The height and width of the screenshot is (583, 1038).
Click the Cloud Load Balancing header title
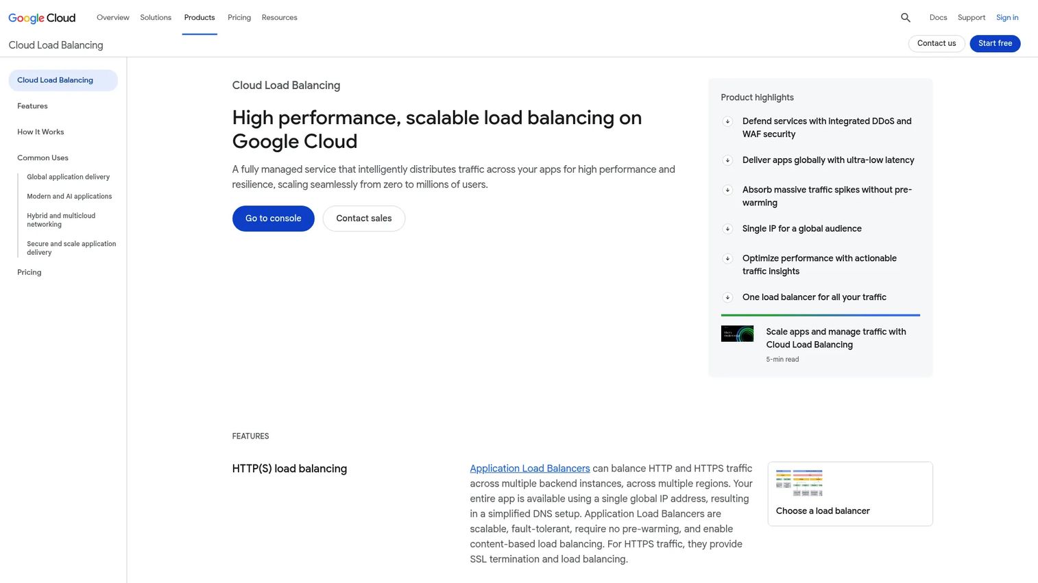(x=56, y=45)
